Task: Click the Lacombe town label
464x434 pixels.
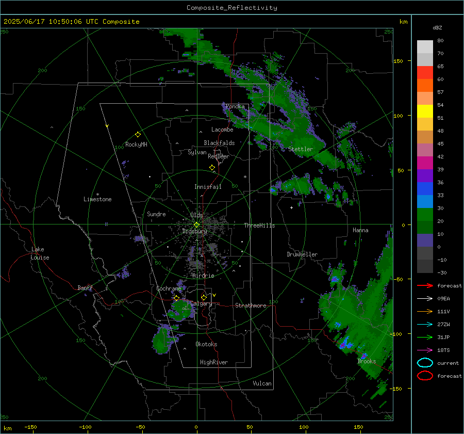Action: (222, 130)
